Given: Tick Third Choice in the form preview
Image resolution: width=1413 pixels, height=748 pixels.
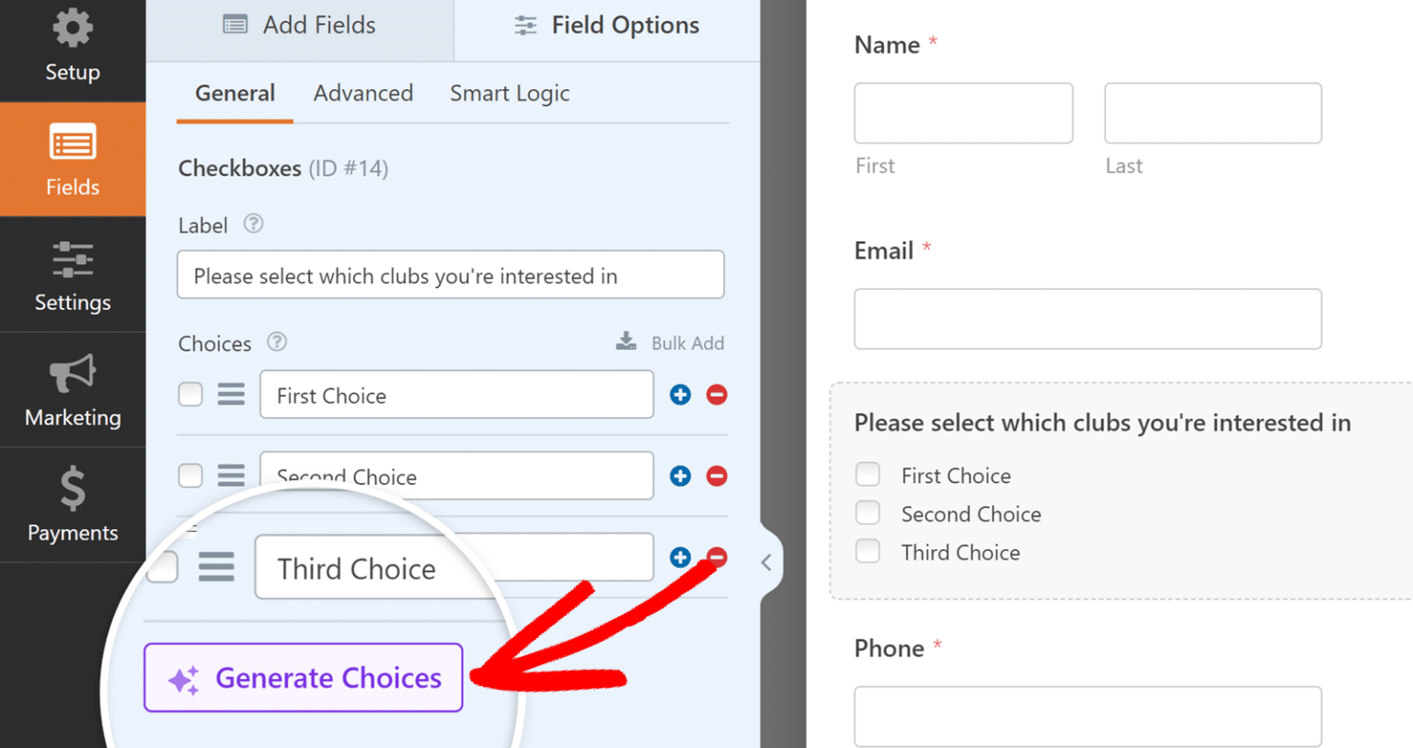Looking at the screenshot, I should tap(867, 550).
